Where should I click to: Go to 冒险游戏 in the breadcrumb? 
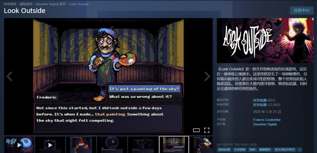tap(26, 4)
